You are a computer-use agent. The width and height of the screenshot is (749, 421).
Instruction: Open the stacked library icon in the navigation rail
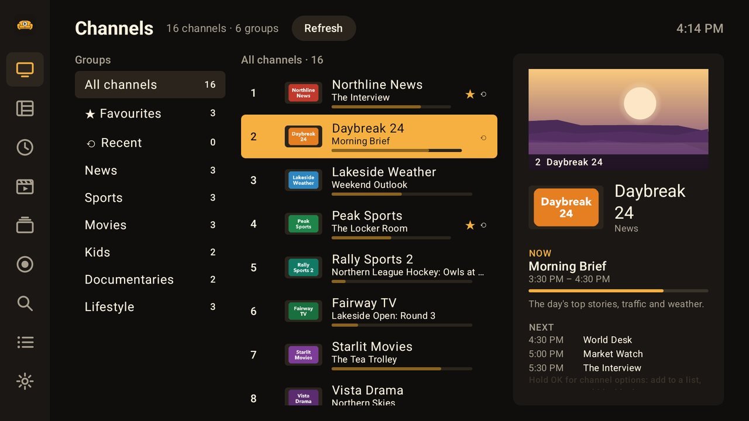(25, 225)
